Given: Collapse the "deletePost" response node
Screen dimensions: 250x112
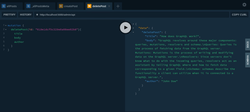Looking at the screenshot, I should [133, 32].
